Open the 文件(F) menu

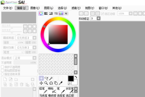click(8, 8)
